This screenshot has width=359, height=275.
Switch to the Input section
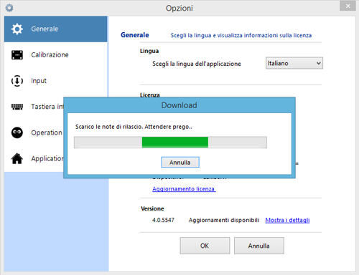pyautogui.click(x=55, y=81)
